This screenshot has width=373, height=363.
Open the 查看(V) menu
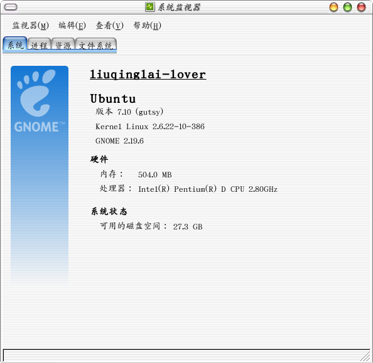pos(109,26)
